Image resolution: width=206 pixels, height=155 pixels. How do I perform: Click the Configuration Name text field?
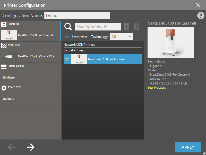pyautogui.click(x=77, y=16)
